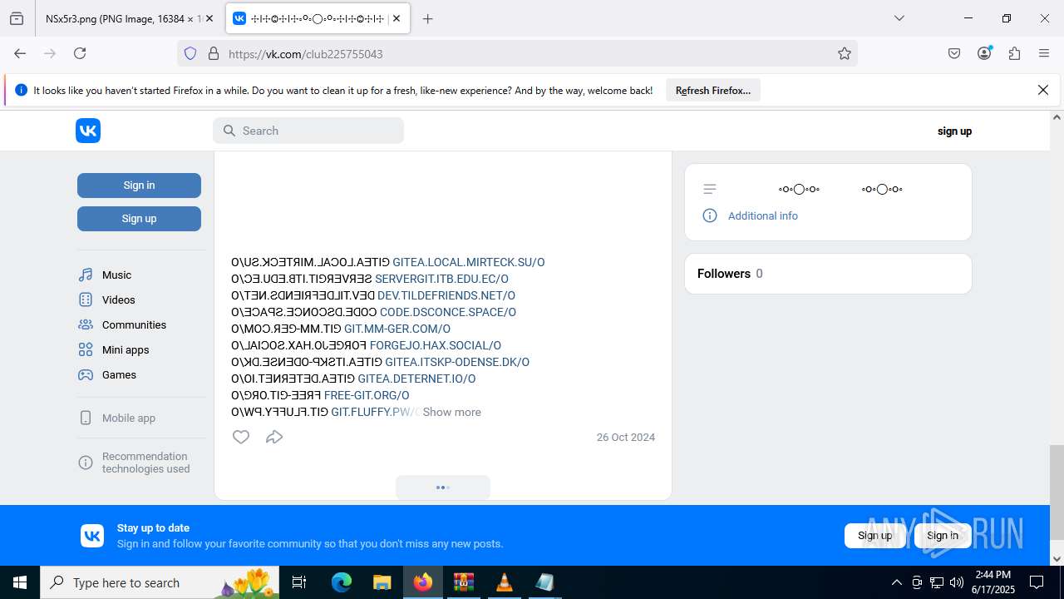Open the FREE-GIT.ORG/O link
This screenshot has height=599, width=1064.
[x=367, y=395]
